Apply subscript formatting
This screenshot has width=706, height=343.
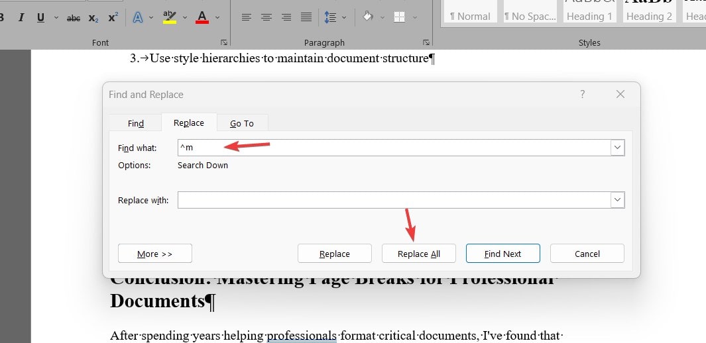point(93,18)
